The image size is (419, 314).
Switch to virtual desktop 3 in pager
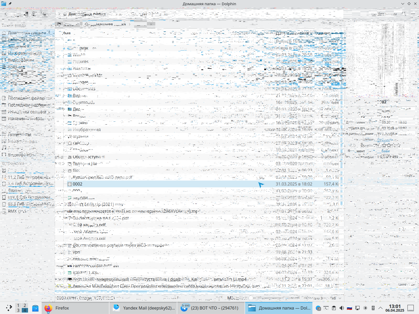click(x=18, y=311)
